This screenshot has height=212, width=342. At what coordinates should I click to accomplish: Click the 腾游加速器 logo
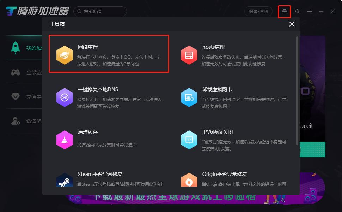point(35,11)
